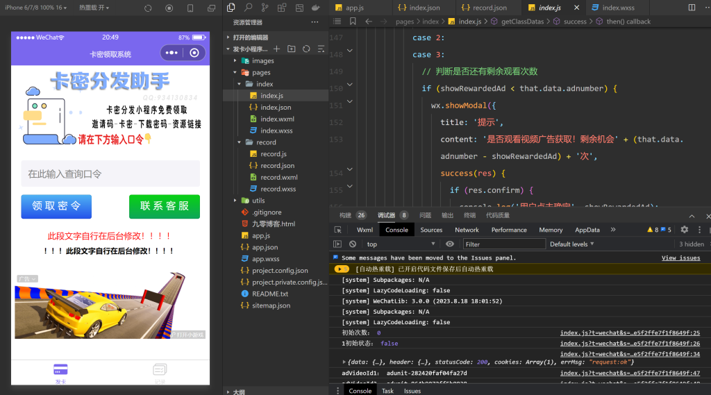Click the split editor icon
711x395 pixels.
pos(691,7)
